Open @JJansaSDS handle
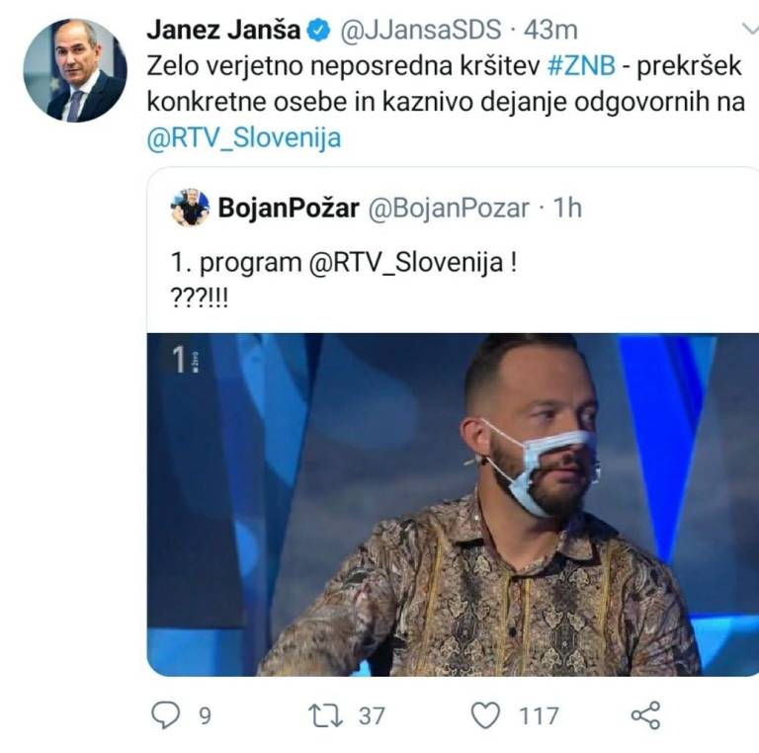The image size is (759, 753). (x=421, y=30)
